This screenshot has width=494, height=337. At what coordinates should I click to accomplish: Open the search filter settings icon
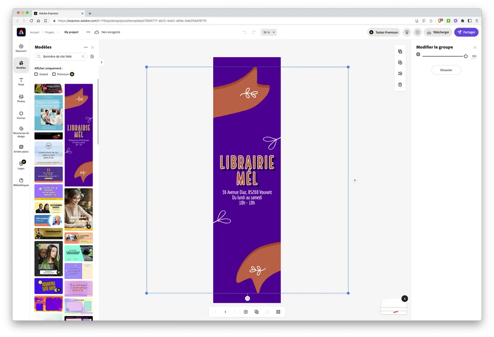click(x=92, y=57)
